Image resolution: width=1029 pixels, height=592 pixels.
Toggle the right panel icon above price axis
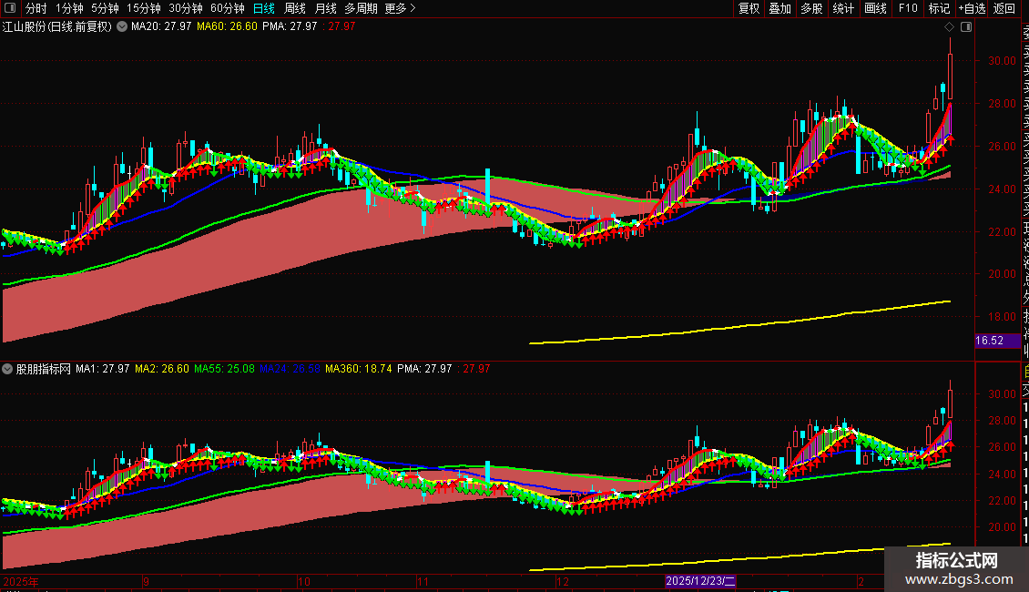966,27
